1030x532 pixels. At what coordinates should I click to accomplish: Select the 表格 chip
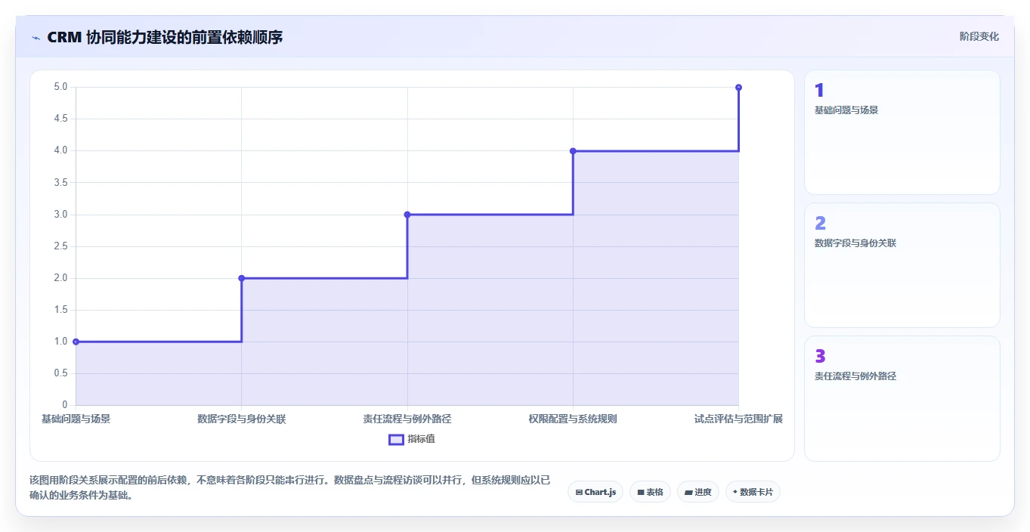point(650,492)
